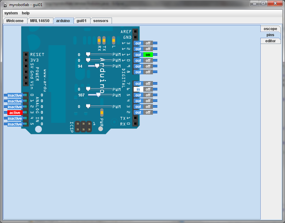
Task: Switch to the gui01 tab
Action: click(82, 21)
